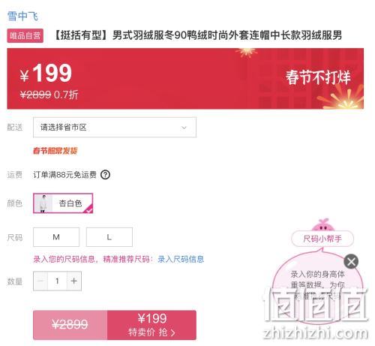This screenshot has width=375, height=346.
Task: Select size L
Action: pyautogui.click(x=109, y=237)
